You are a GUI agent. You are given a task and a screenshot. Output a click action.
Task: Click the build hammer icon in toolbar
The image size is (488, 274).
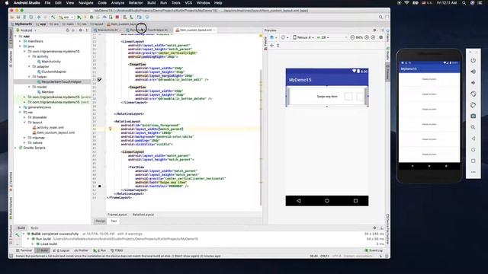tap(53, 17)
